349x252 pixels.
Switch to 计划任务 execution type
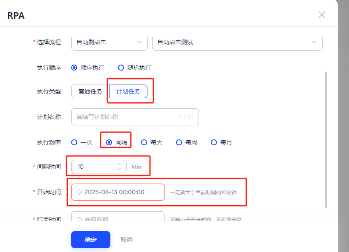click(x=128, y=91)
